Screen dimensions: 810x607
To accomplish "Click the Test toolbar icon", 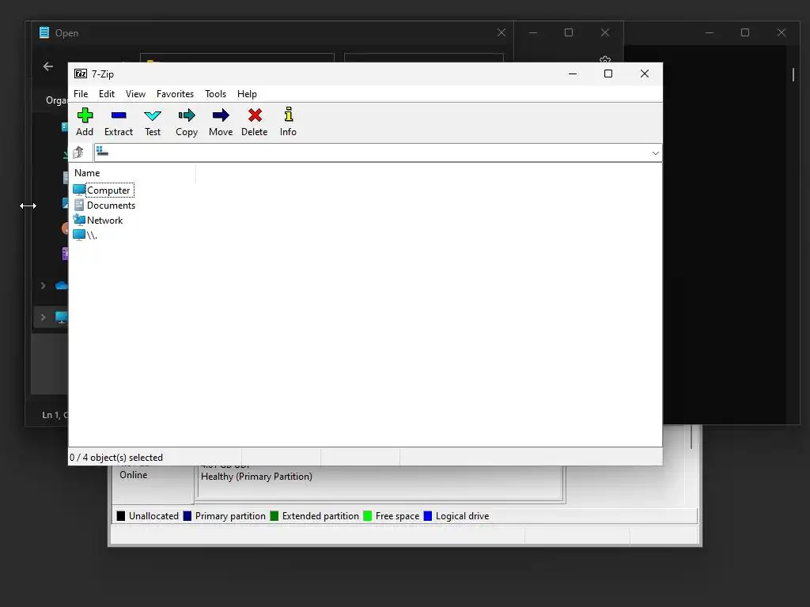I will pyautogui.click(x=153, y=115).
